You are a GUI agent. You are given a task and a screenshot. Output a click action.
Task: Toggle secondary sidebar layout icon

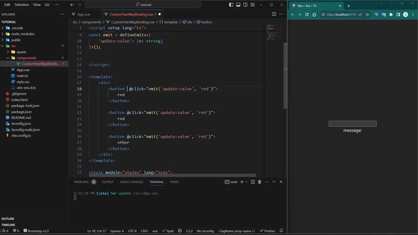246,5
